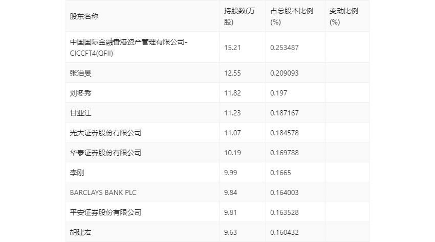Click the ratio value 0.187167
Image resolution: width=435 pixels, height=242 pixels.
click(285, 113)
